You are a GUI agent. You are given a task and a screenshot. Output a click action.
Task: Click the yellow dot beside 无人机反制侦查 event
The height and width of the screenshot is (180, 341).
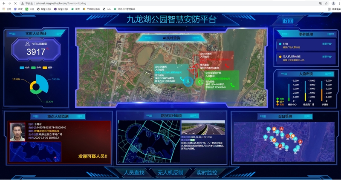280,57
